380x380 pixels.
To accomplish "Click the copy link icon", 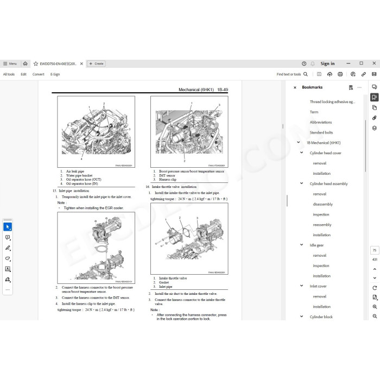I will pyautogui.click(x=364, y=74).
